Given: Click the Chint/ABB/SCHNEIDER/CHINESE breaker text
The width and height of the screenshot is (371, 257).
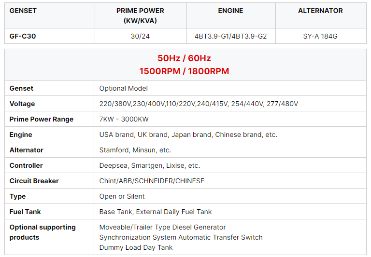Looking at the screenshot, I should pos(152,181).
